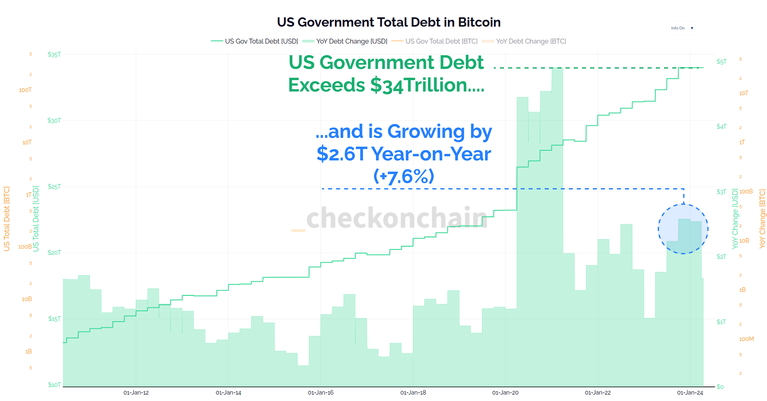767x401 pixels.
Task: Select the green line swatch beside US Gov Total Debt
Action: click(x=217, y=41)
